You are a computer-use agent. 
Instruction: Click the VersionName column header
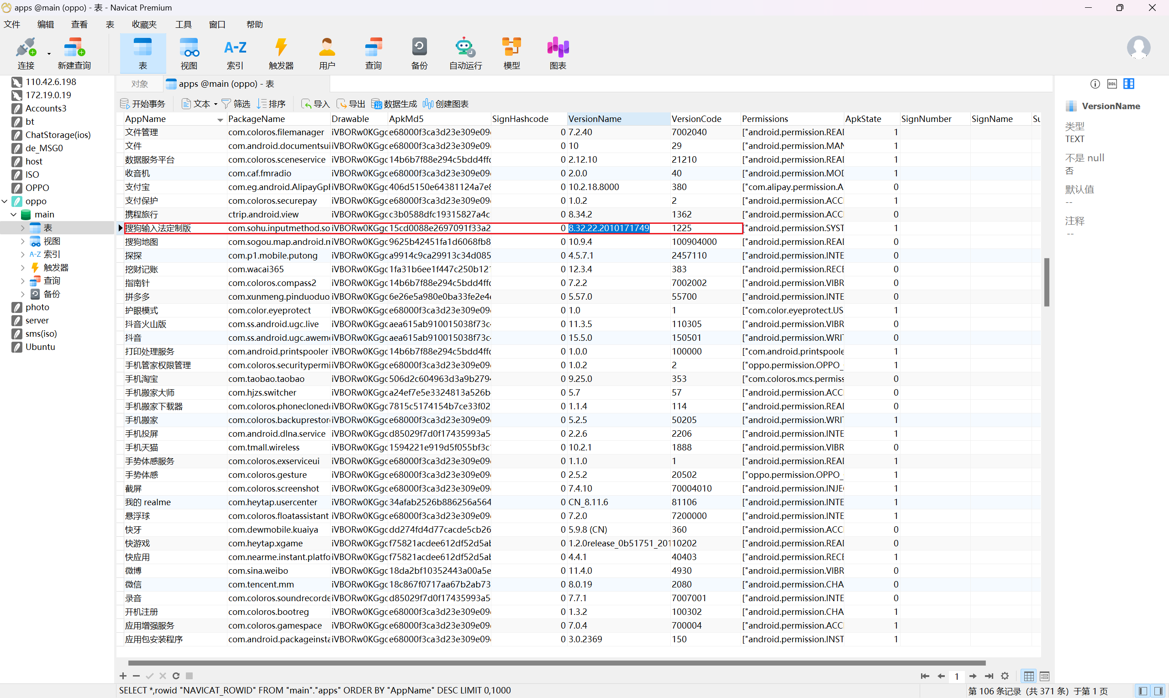coord(618,119)
